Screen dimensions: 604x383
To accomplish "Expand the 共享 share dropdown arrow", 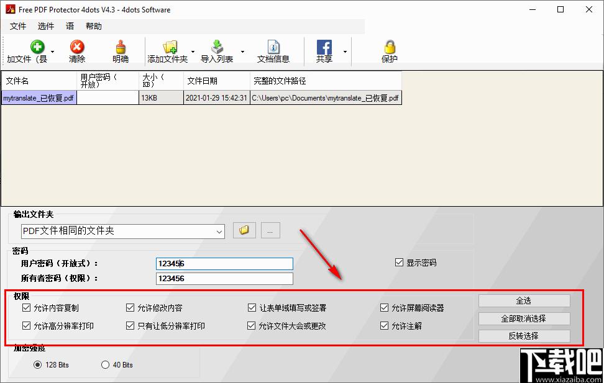I will click(345, 52).
